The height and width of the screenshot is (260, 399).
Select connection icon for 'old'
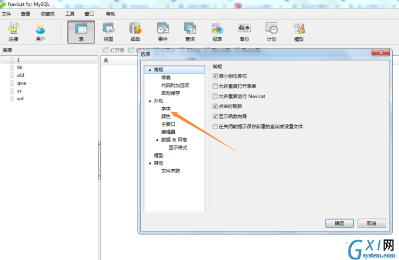point(12,75)
